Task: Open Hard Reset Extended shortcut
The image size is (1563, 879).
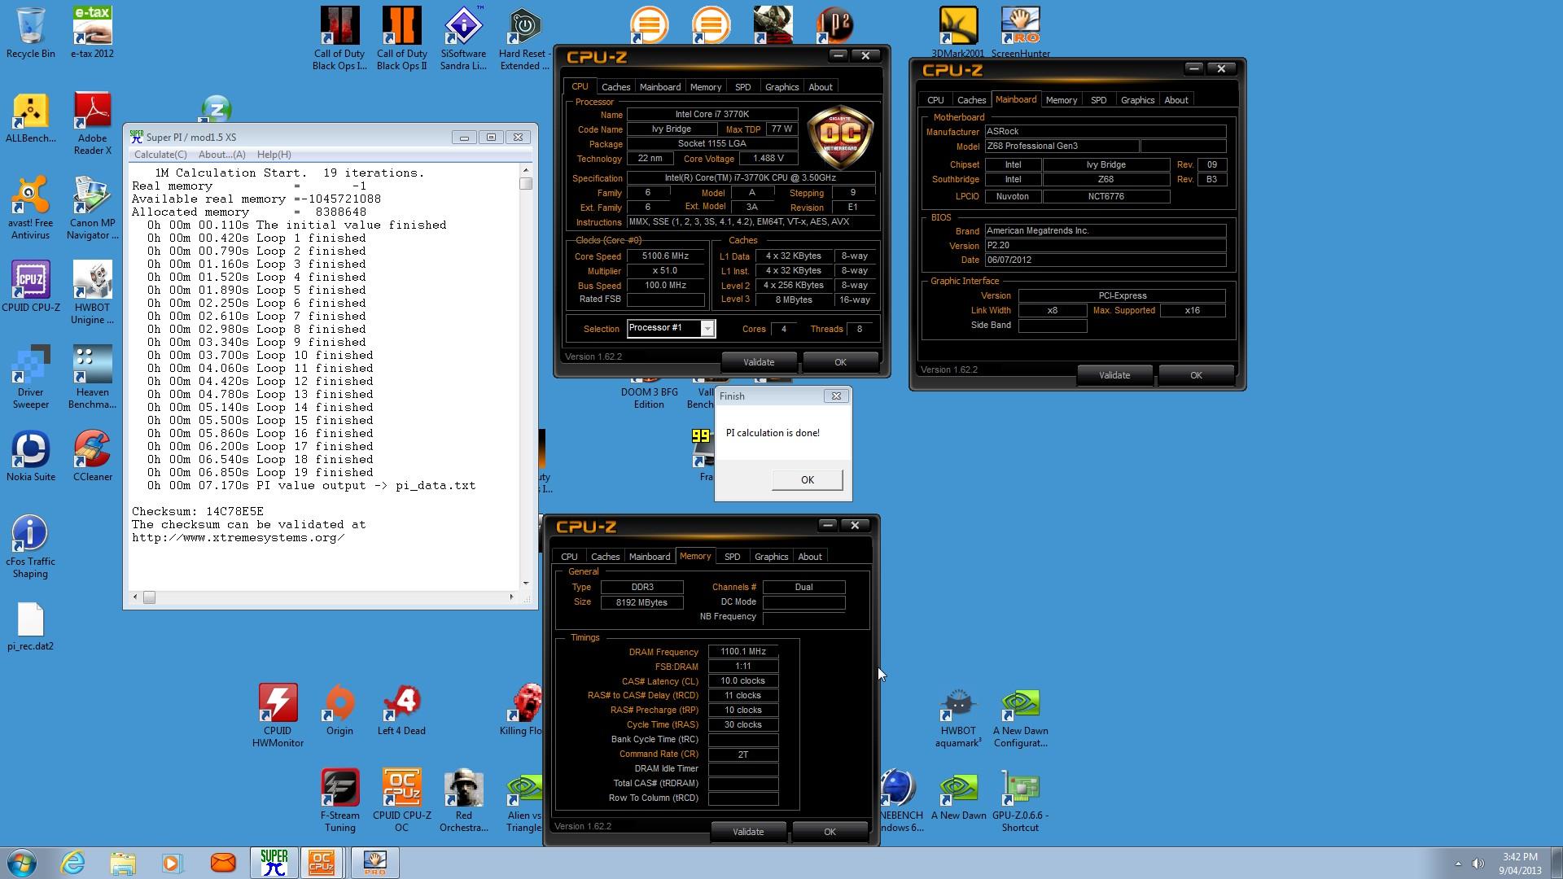Action: click(524, 39)
